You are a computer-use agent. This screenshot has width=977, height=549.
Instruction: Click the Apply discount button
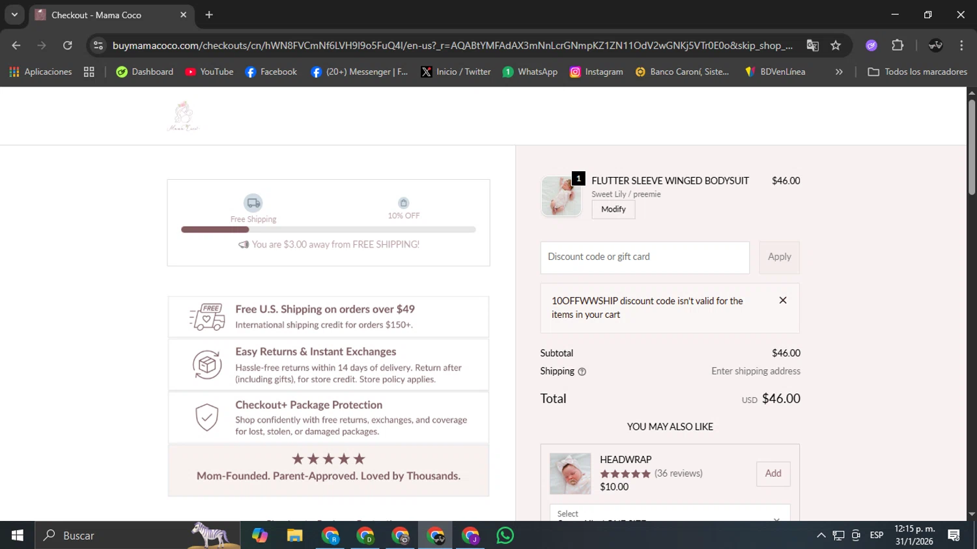click(x=779, y=257)
